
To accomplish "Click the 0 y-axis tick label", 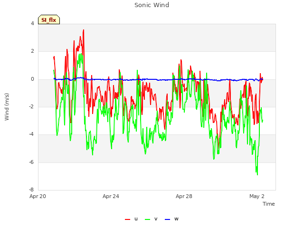I will point(32,79).
